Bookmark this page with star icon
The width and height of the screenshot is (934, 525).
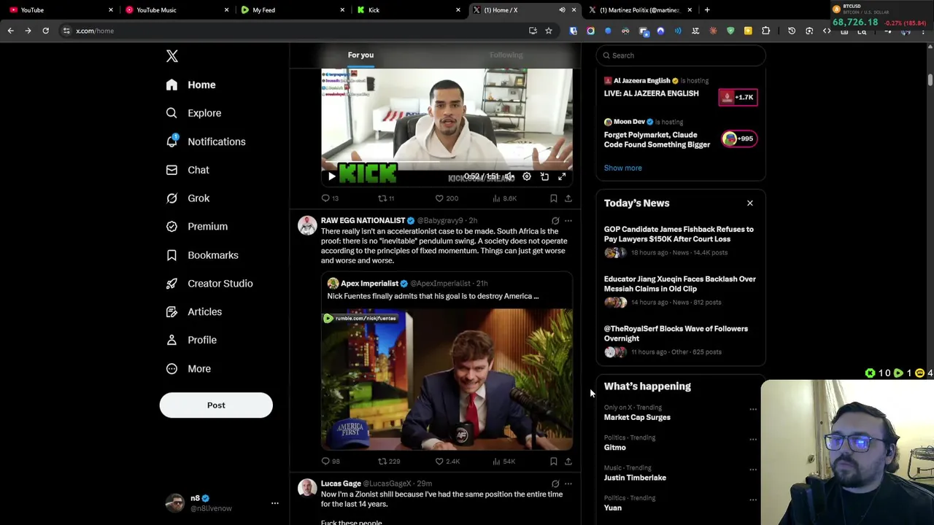pos(549,31)
